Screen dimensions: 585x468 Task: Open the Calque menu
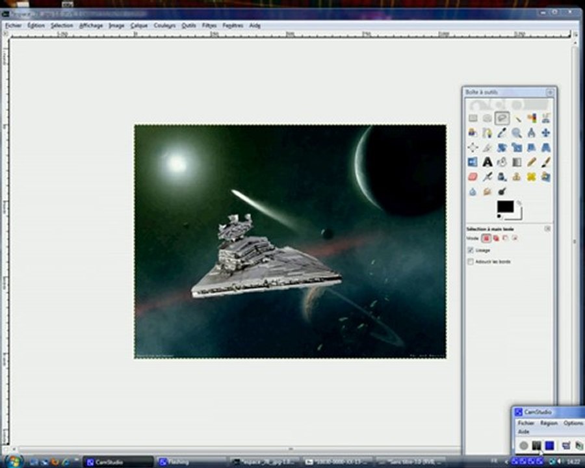coord(139,25)
